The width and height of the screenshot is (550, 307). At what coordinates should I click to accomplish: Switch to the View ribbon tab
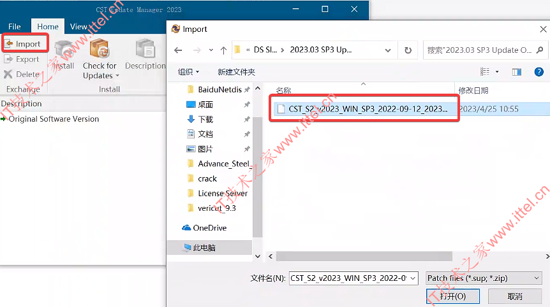[x=79, y=27]
